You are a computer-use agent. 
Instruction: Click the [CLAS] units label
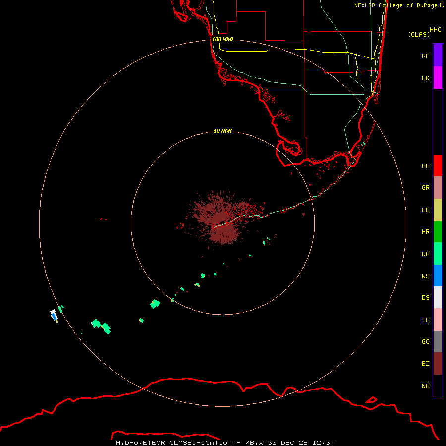point(419,34)
